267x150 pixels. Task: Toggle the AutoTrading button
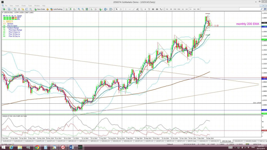(56, 9)
